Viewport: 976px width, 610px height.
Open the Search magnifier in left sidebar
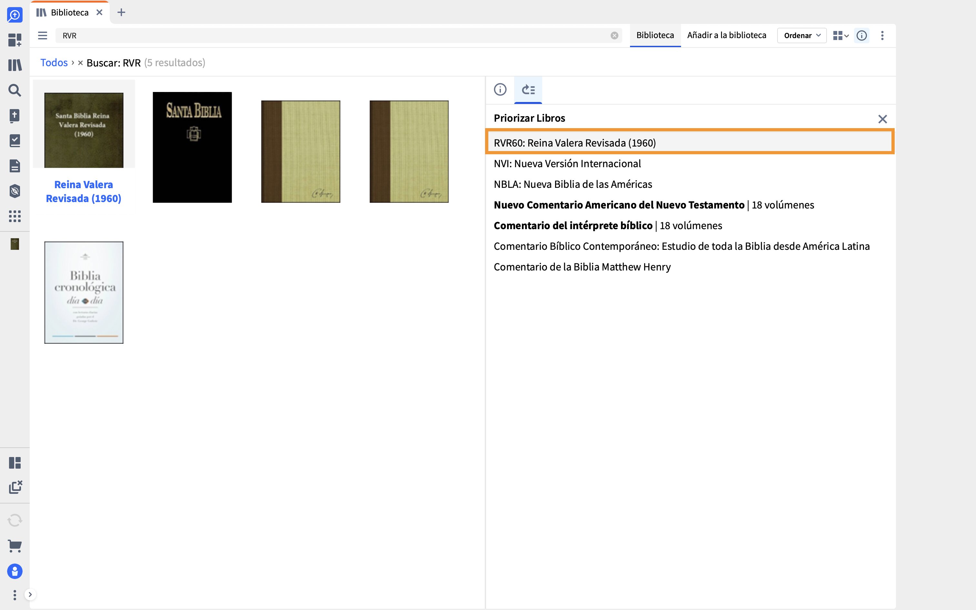(x=15, y=90)
